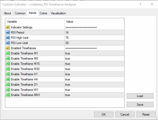Click the integer icon beside RSI Low Limit
Screen dimensions: 158x120
click(8, 43)
